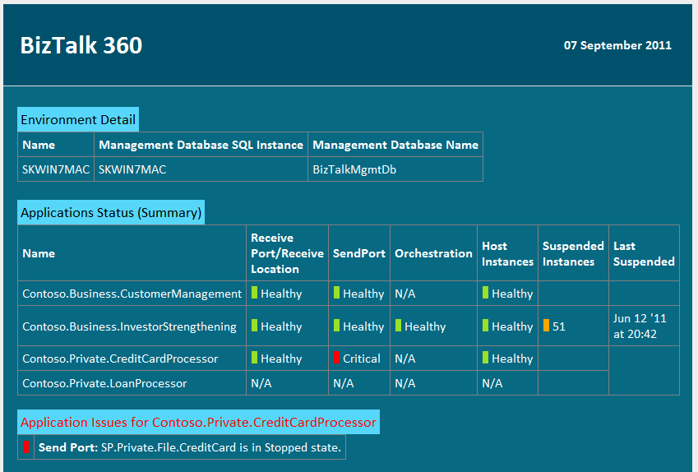Click green Receive Port status icon for CustomerManagement
This screenshot has height=472, width=698.
255,293
